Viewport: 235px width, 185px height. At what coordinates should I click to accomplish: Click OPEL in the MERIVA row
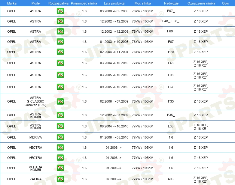point(11,137)
